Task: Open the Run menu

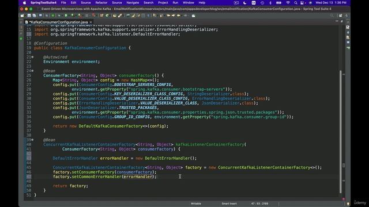Action: point(175,2)
